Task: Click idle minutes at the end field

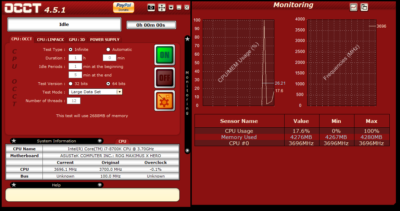Action: tap(75, 75)
